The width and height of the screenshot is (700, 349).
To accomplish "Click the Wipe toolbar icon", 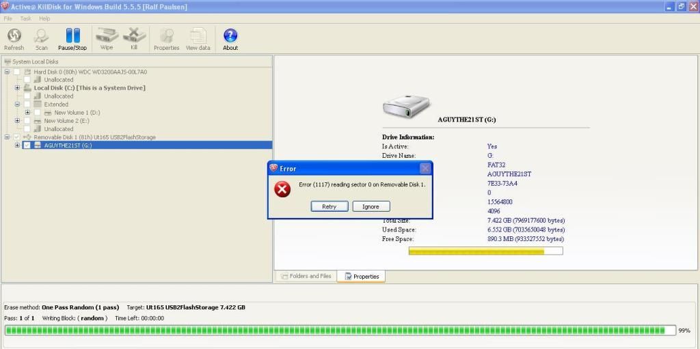I will (107, 36).
